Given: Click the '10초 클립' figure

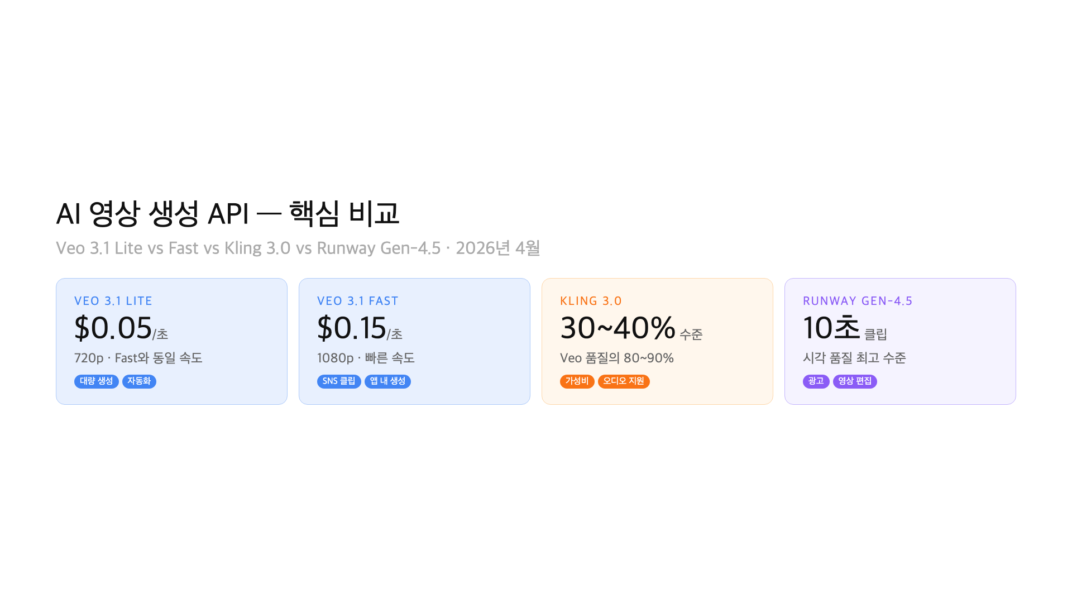Looking at the screenshot, I should (845, 328).
